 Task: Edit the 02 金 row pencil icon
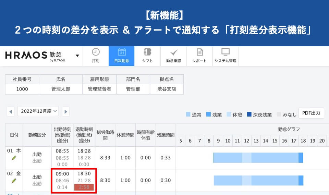tap(14, 181)
